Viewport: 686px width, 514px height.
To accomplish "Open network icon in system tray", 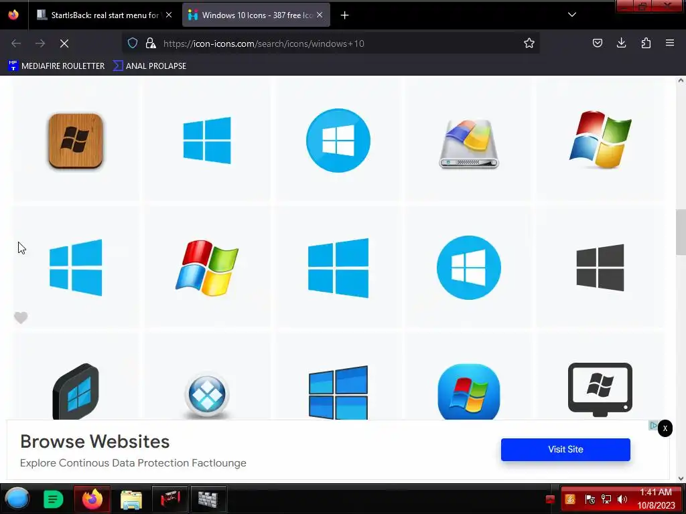I will point(606,499).
